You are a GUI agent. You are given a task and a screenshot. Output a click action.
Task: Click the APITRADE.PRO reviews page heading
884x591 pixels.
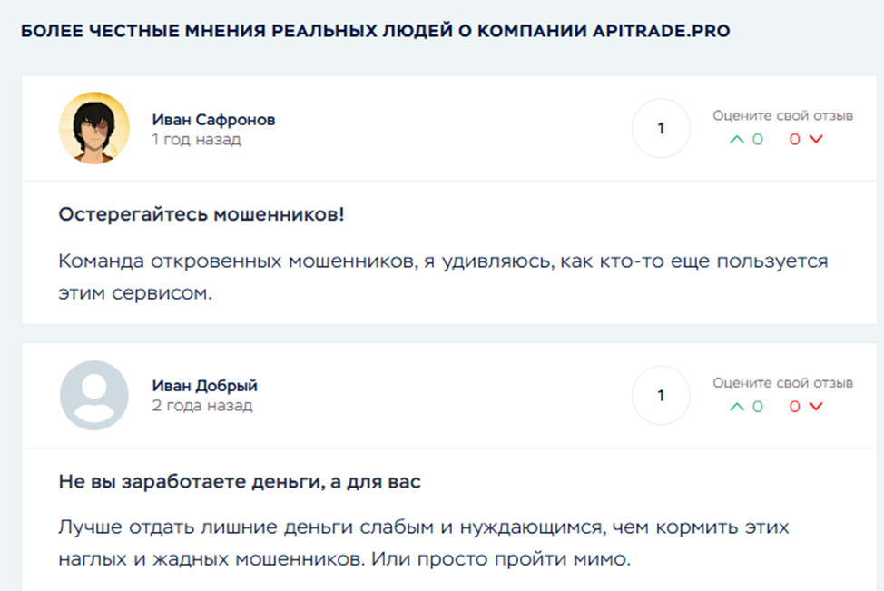pos(375,32)
